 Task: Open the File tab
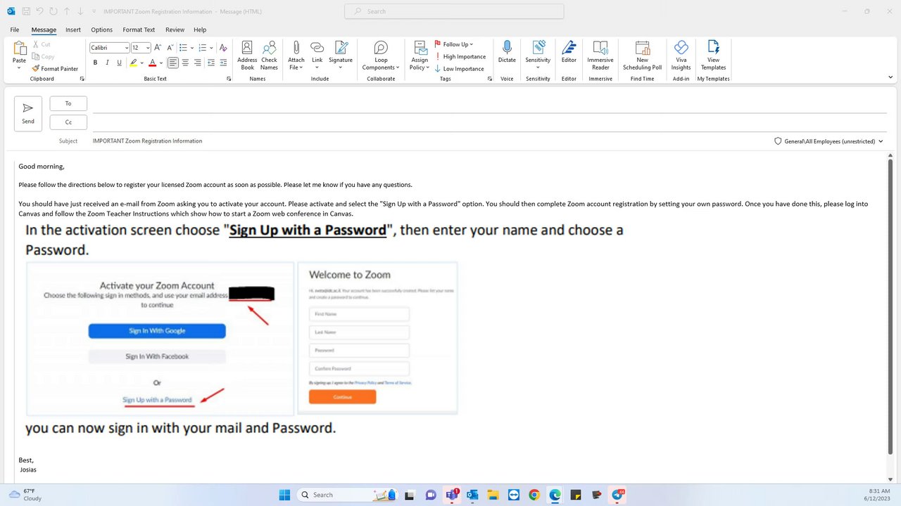[x=15, y=30]
